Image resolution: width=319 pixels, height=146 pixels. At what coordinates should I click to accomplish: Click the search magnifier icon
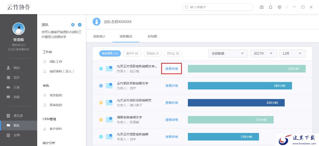tap(186, 7)
